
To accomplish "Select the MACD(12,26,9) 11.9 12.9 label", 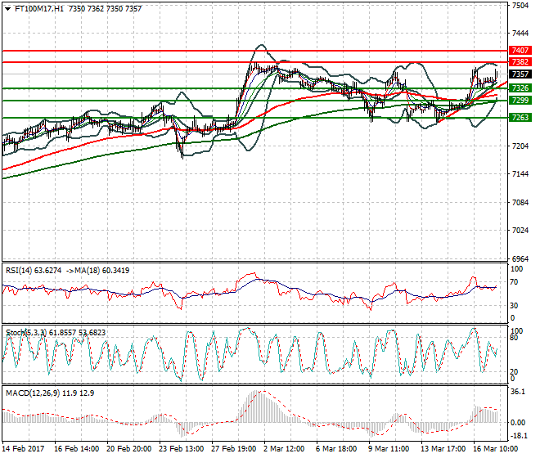I will tap(50, 393).
